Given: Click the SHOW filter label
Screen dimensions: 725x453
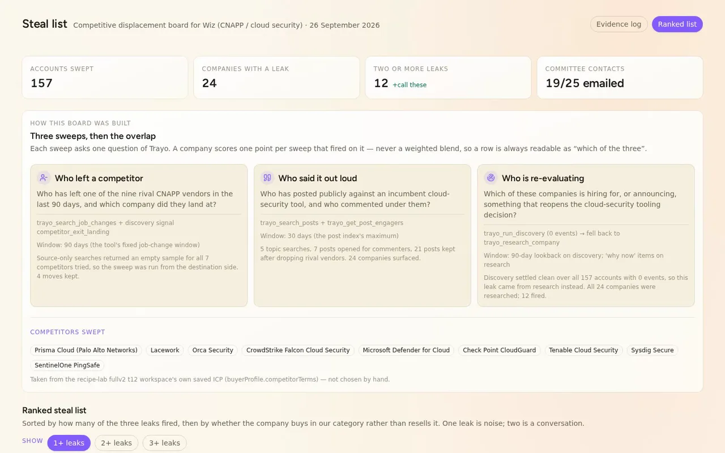Looking at the screenshot, I should [x=32, y=441].
